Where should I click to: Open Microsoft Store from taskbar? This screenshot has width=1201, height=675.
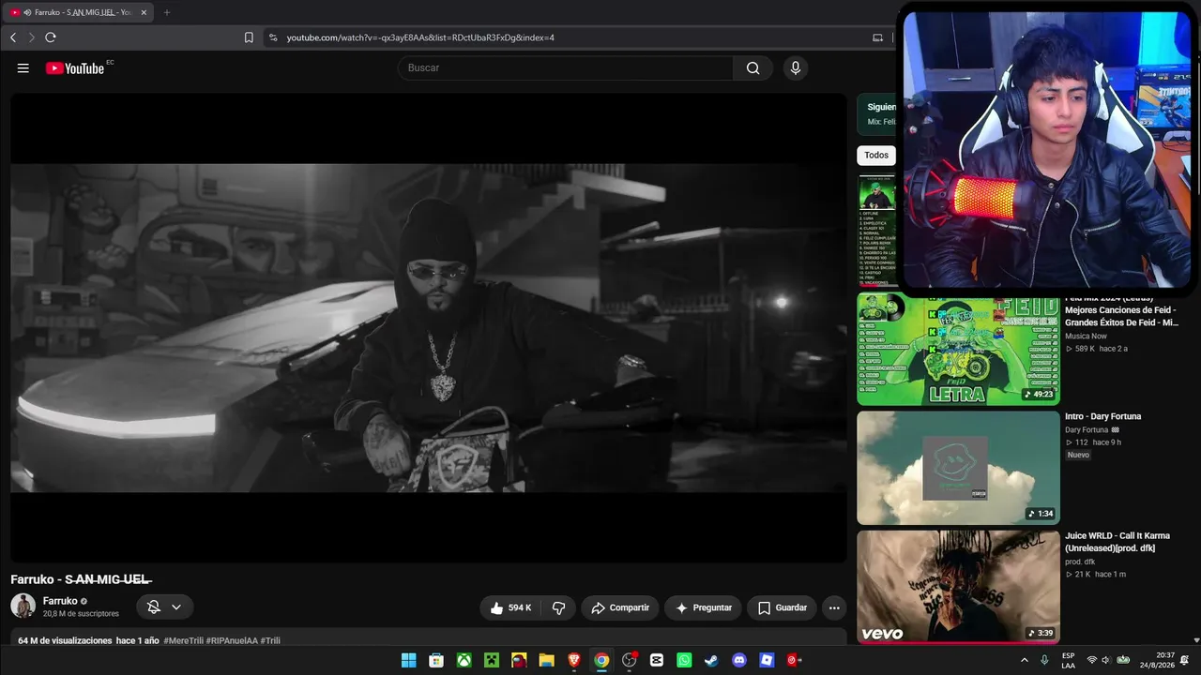coord(436,660)
